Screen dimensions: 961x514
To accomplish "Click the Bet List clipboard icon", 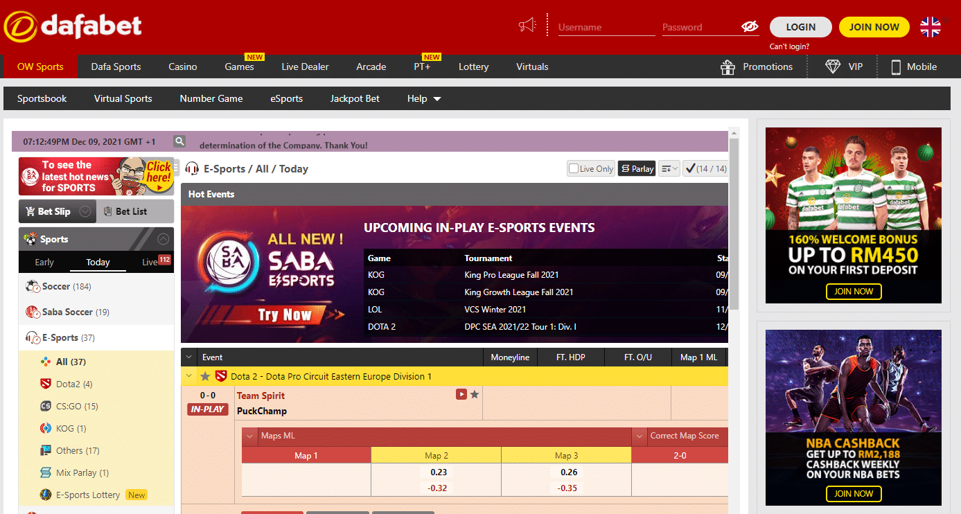I will [x=107, y=211].
